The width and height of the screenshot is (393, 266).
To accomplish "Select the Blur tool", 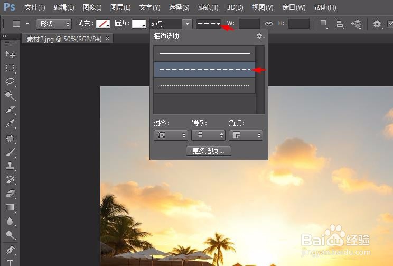I will (10, 221).
